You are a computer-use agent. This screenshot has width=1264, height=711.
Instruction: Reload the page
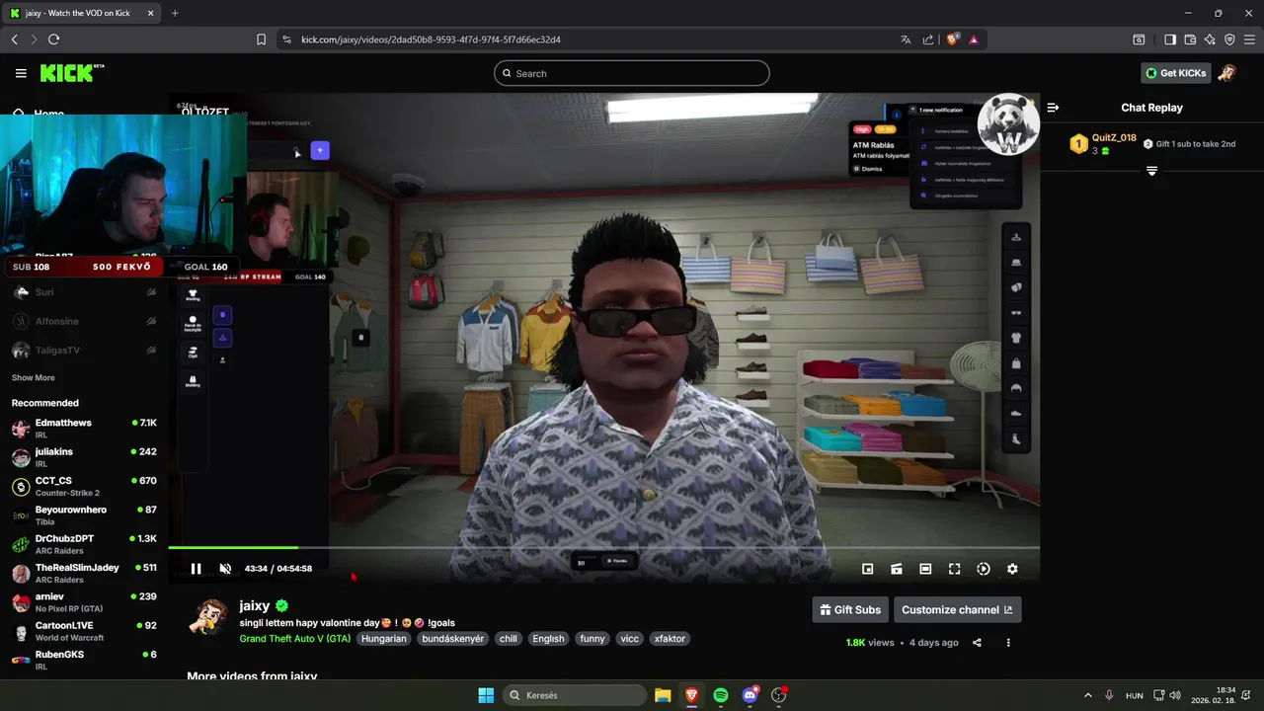pos(53,39)
